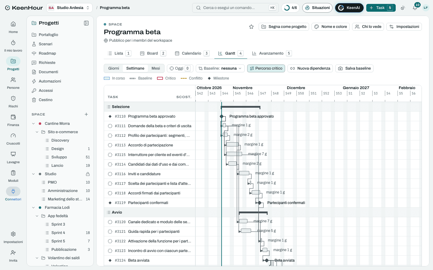The width and height of the screenshot is (433, 270).
Task: Open Accessi key item
Action: (x=60, y=91)
